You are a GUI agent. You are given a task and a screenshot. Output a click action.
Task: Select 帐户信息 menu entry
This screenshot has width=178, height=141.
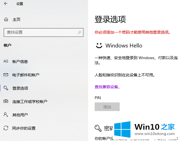click(x=20, y=62)
